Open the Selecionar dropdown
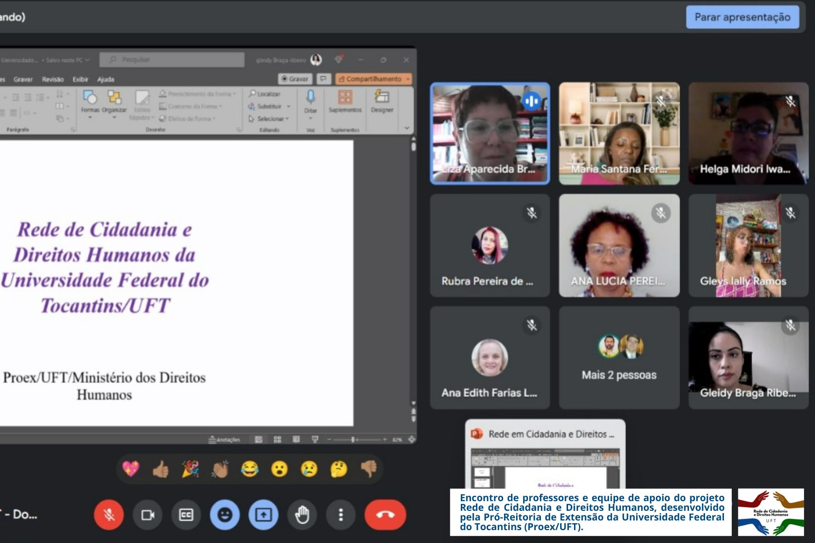815x543 pixels. point(269,119)
